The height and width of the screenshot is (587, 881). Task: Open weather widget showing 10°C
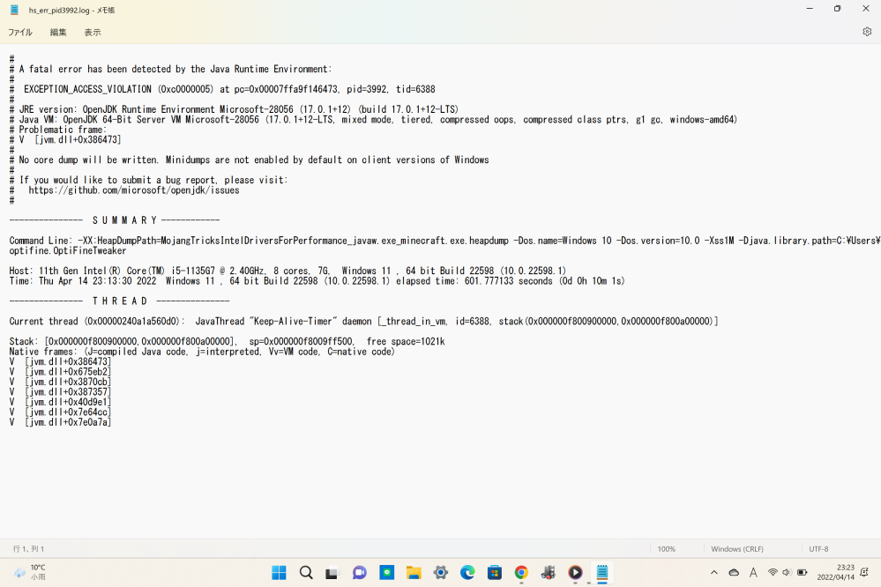click(x=30, y=572)
